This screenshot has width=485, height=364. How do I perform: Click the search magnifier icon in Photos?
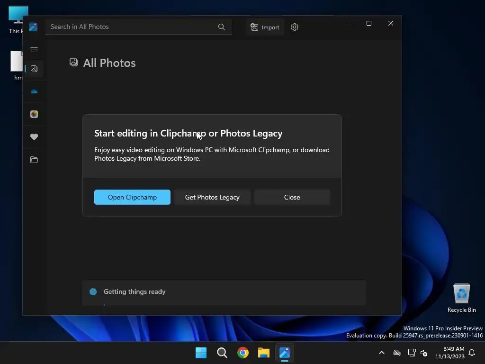click(222, 27)
